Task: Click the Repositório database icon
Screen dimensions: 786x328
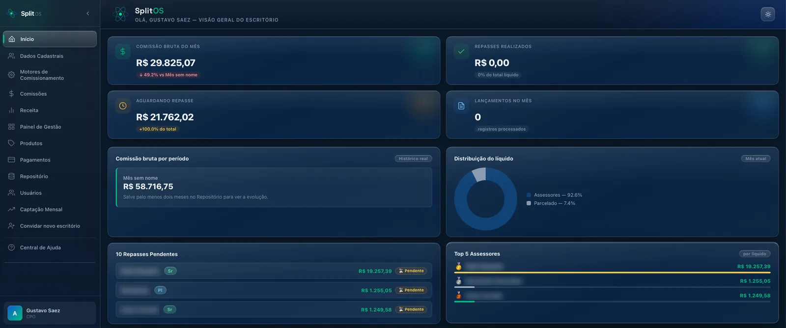Action: tap(11, 176)
